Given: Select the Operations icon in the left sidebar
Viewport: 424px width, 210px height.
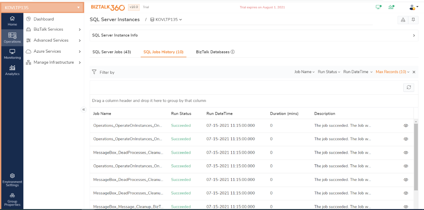Looking at the screenshot, I should point(12,37).
